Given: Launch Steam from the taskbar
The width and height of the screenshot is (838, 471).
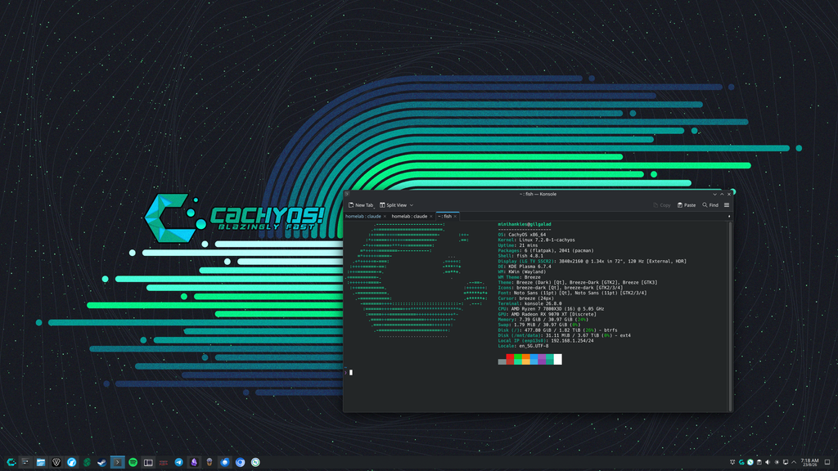Looking at the screenshot, I should tap(101, 463).
